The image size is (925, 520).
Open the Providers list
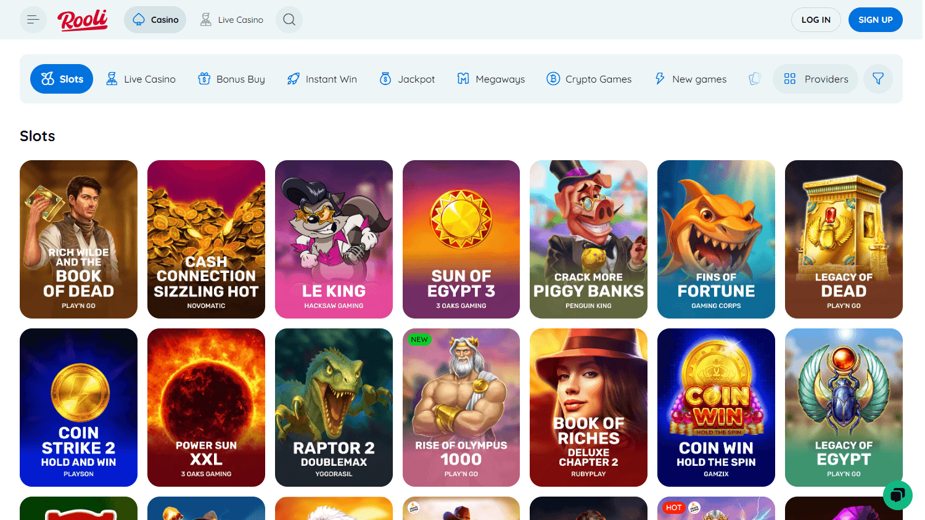pos(815,79)
